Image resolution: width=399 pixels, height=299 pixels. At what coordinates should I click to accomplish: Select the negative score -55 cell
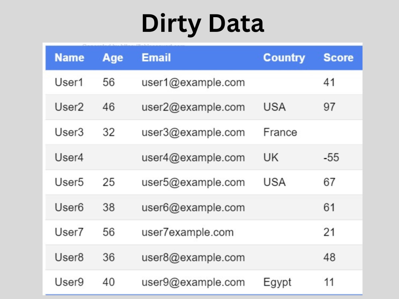331,157
